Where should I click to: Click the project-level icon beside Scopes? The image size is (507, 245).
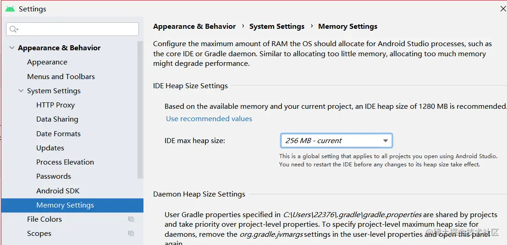pos(131,234)
